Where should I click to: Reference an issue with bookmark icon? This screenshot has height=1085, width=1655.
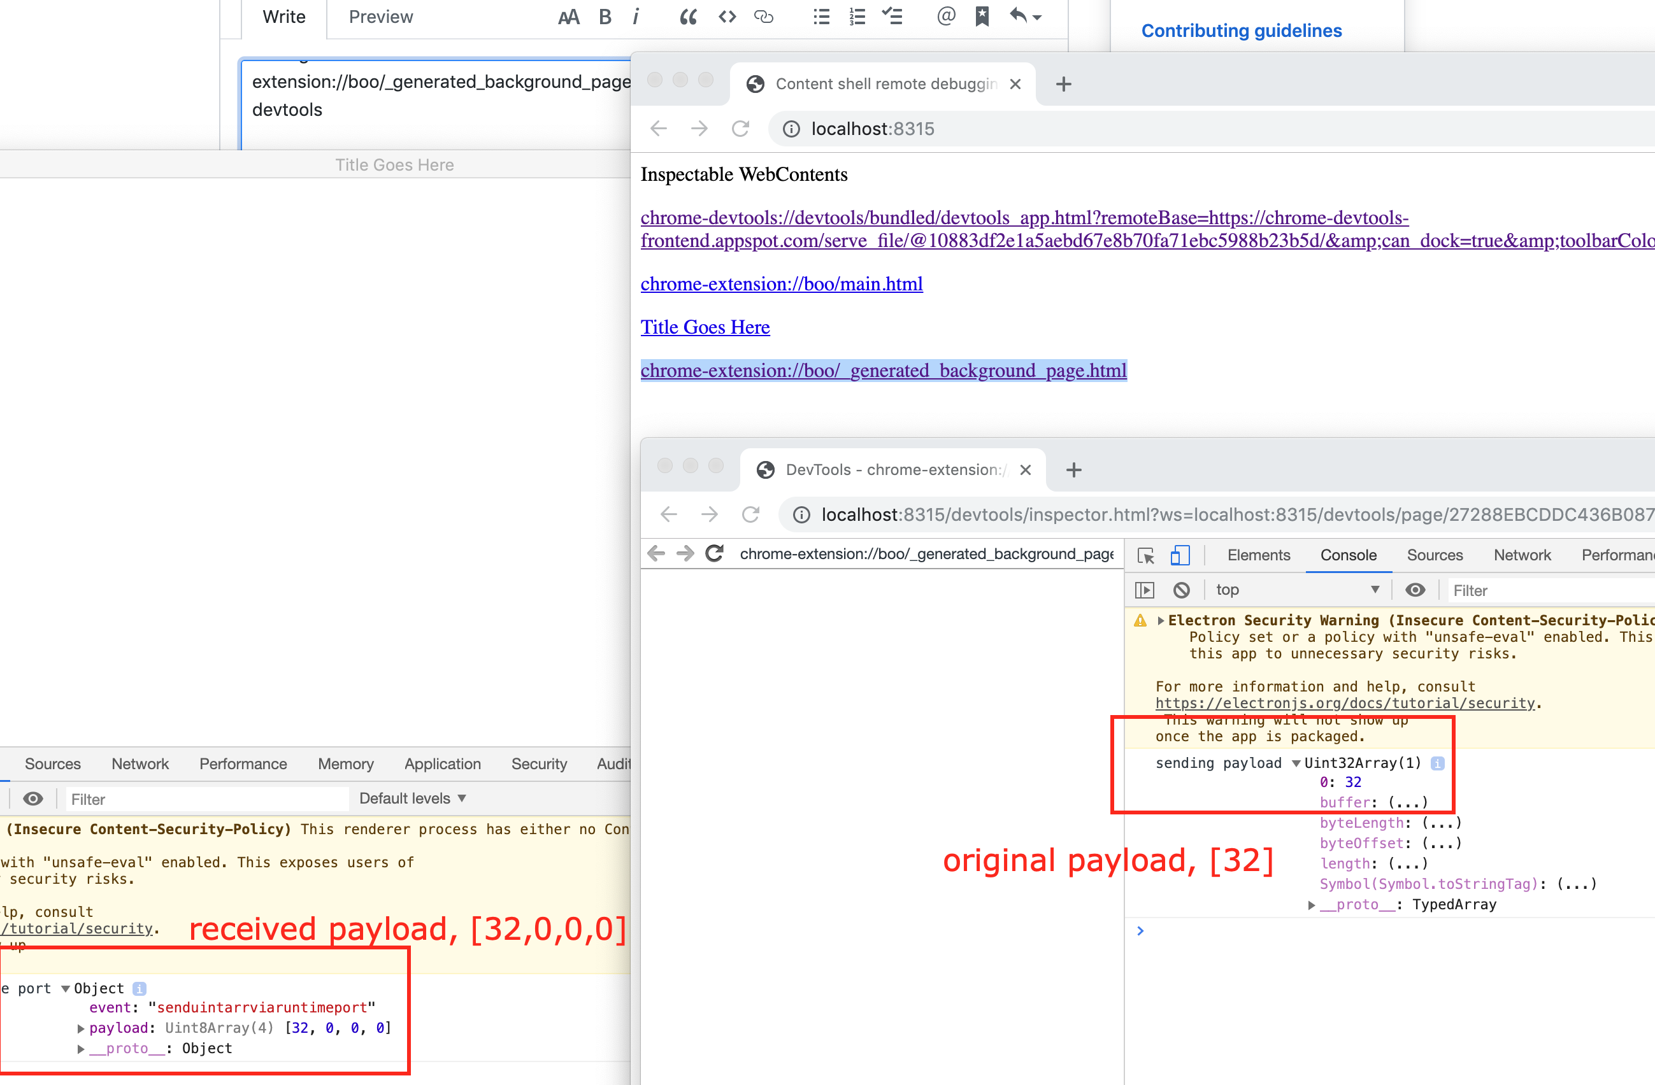982,17
